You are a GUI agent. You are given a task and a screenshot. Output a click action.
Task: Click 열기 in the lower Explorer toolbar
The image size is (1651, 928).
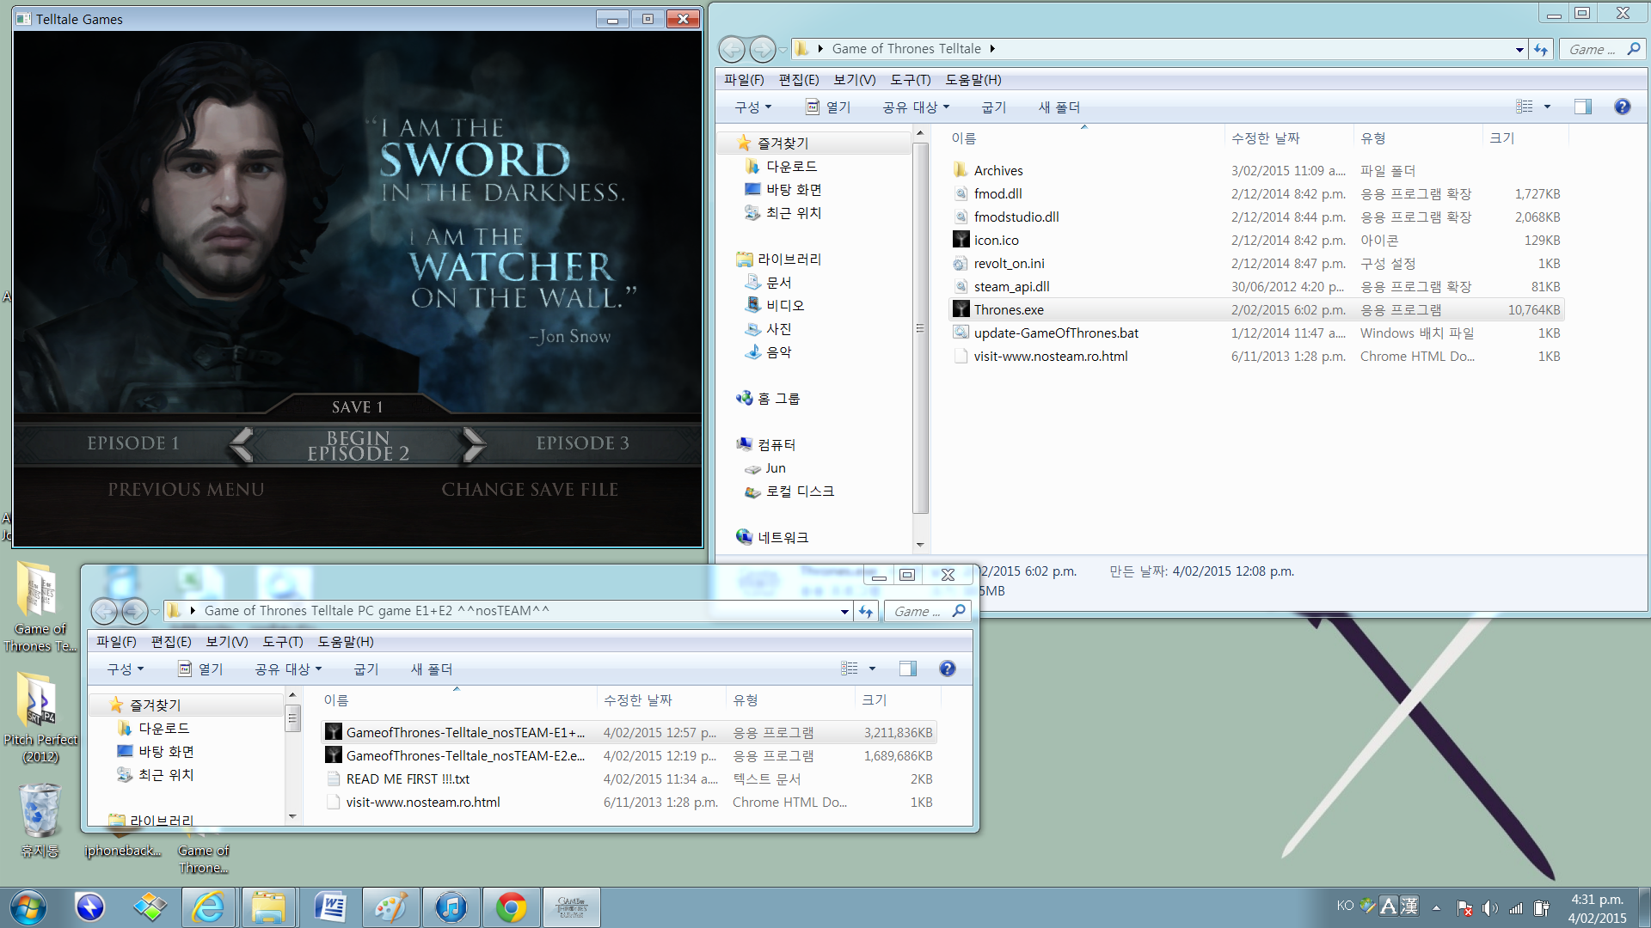point(200,669)
